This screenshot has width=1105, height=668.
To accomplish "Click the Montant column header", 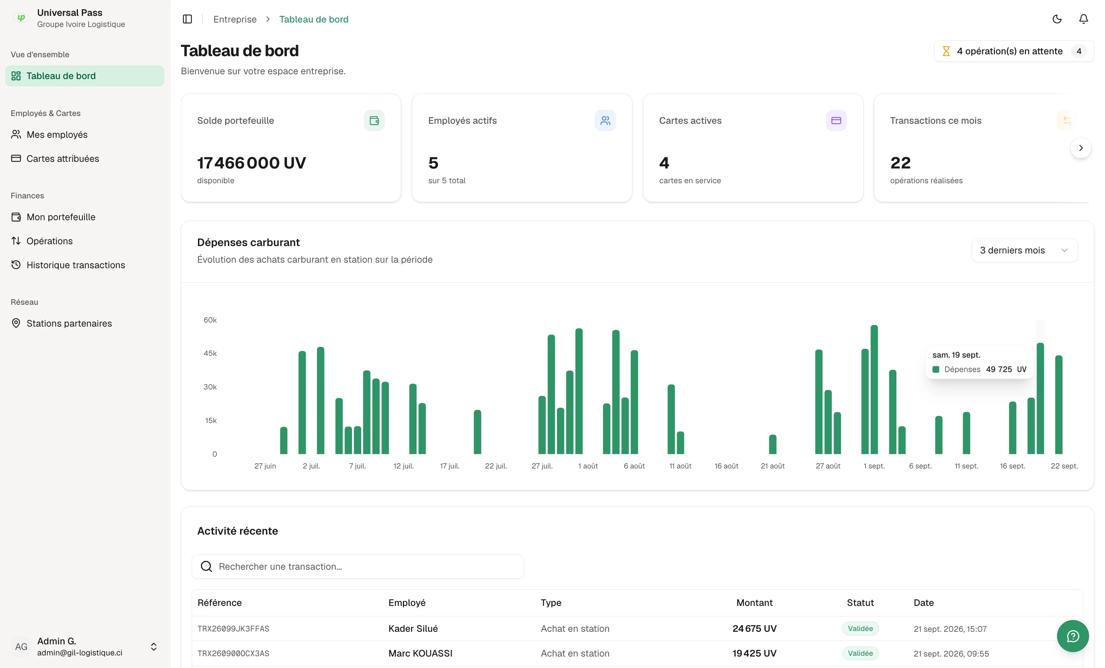I will pos(754,603).
